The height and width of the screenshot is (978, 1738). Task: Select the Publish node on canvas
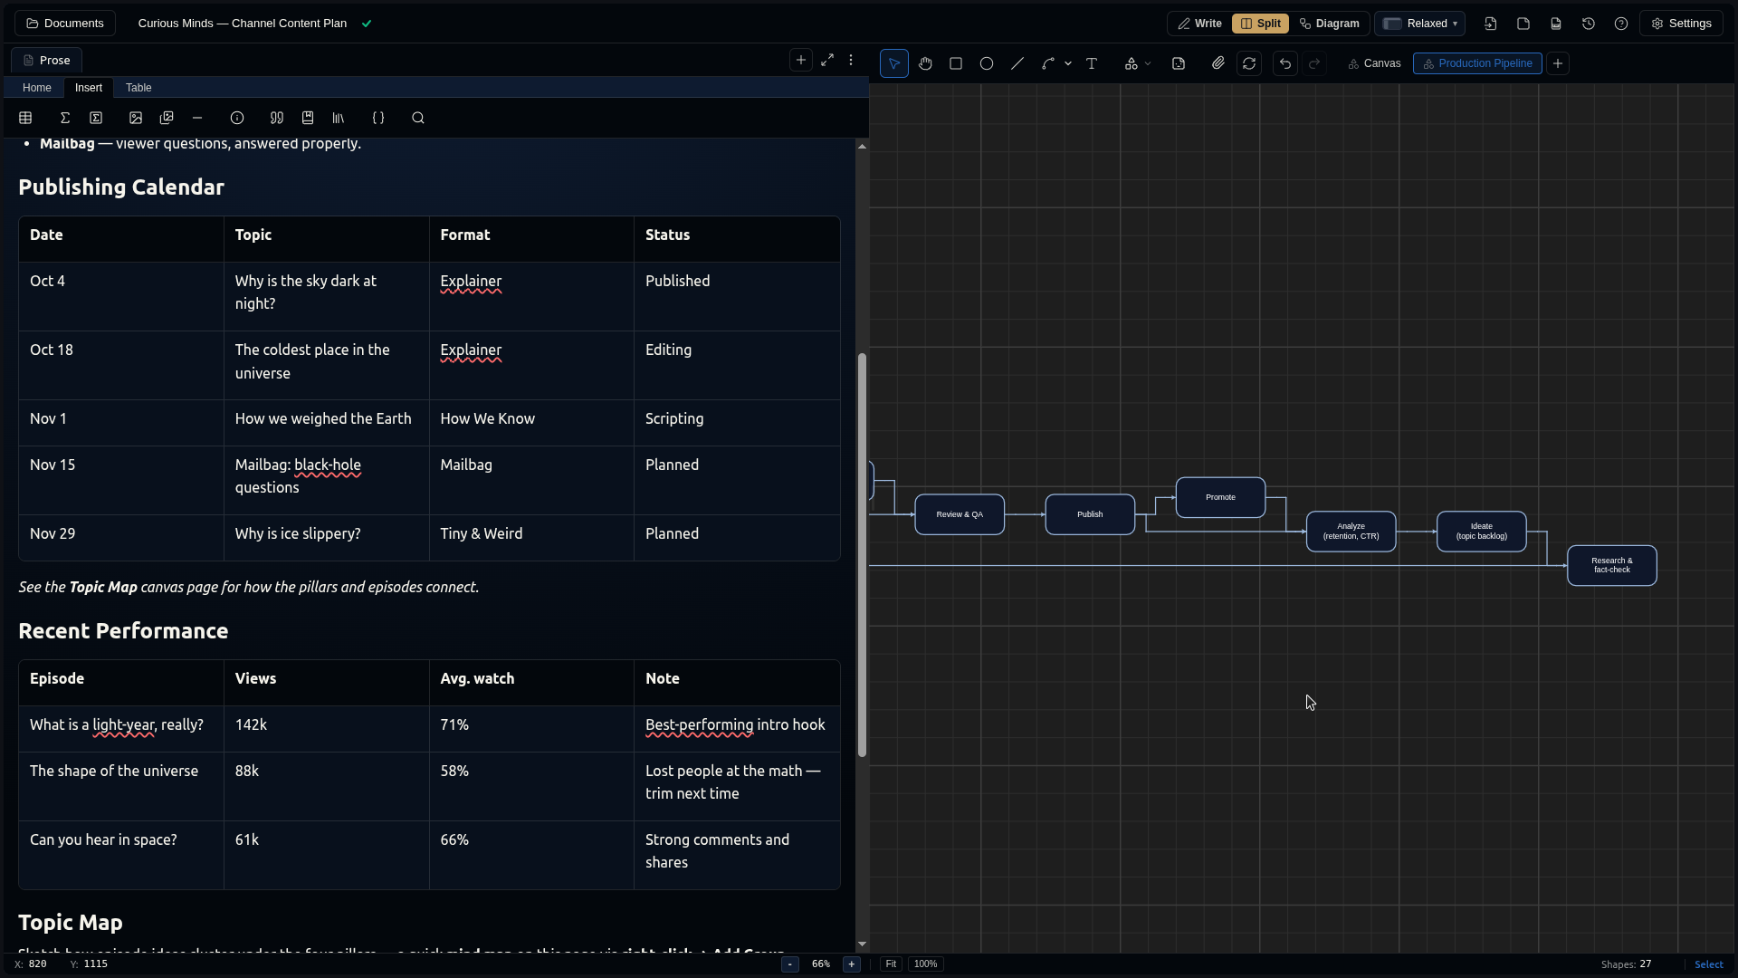[x=1090, y=514]
